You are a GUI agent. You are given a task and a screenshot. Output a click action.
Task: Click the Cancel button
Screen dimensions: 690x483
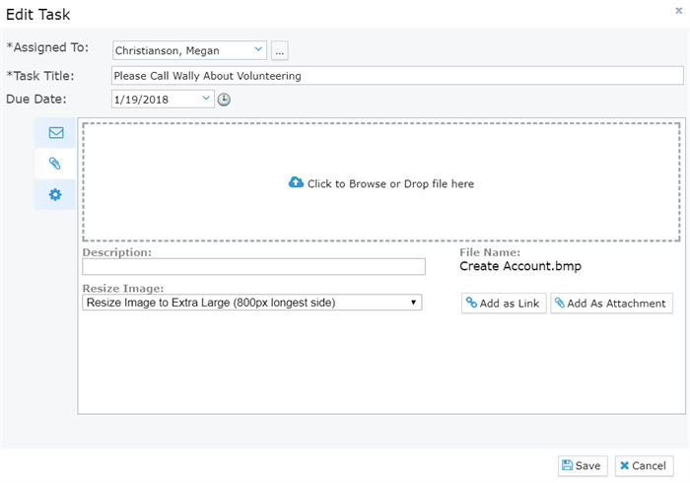pyautogui.click(x=644, y=466)
